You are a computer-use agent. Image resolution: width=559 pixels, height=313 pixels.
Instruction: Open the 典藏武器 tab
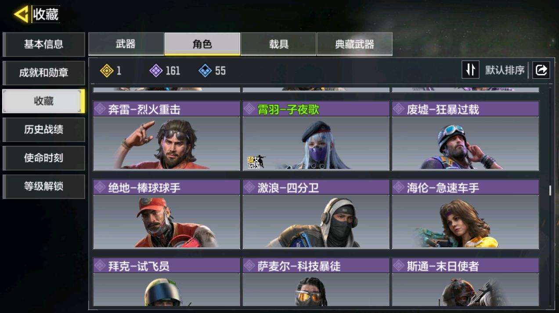tap(354, 44)
